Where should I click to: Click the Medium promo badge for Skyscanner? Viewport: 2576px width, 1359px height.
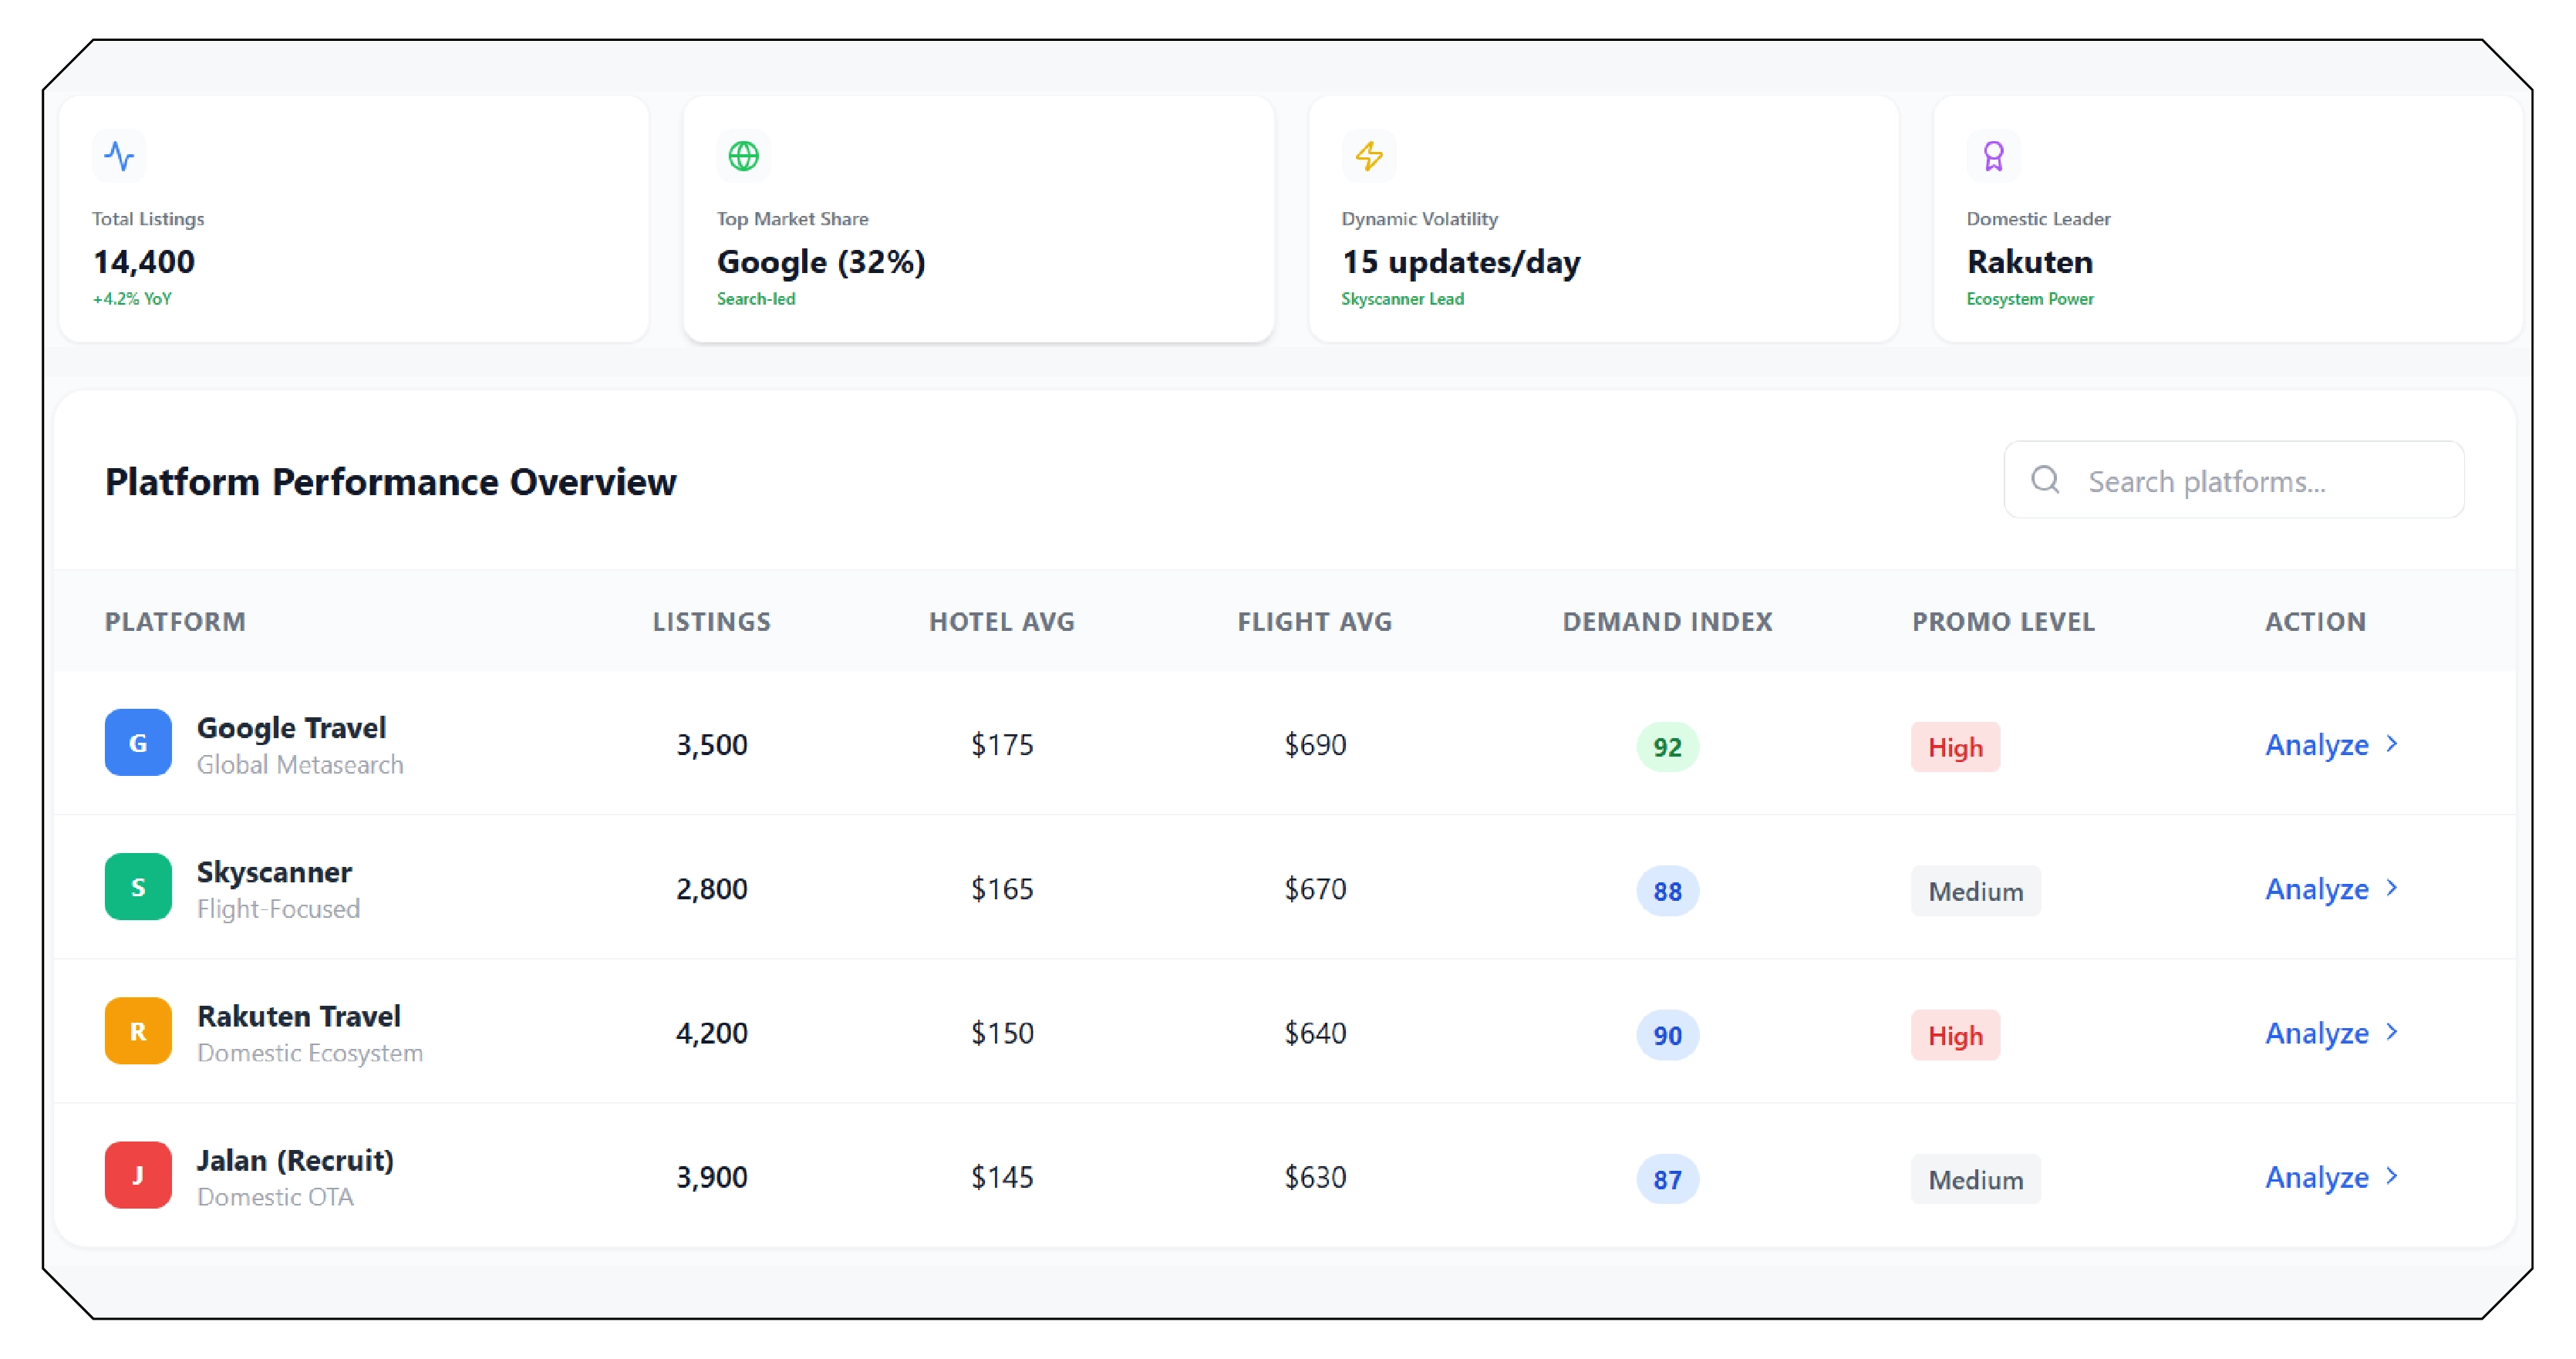[1976, 891]
